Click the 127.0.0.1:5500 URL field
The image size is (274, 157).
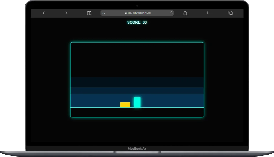point(139,13)
